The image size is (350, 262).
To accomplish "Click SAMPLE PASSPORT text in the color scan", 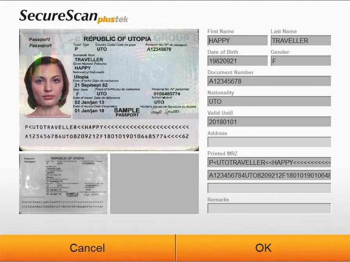I will pos(127,112).
